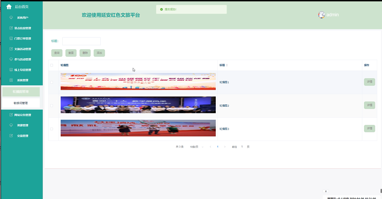Open 详情 for 轮播图1
The image size is (382, 199).
[x=370, y=82]
